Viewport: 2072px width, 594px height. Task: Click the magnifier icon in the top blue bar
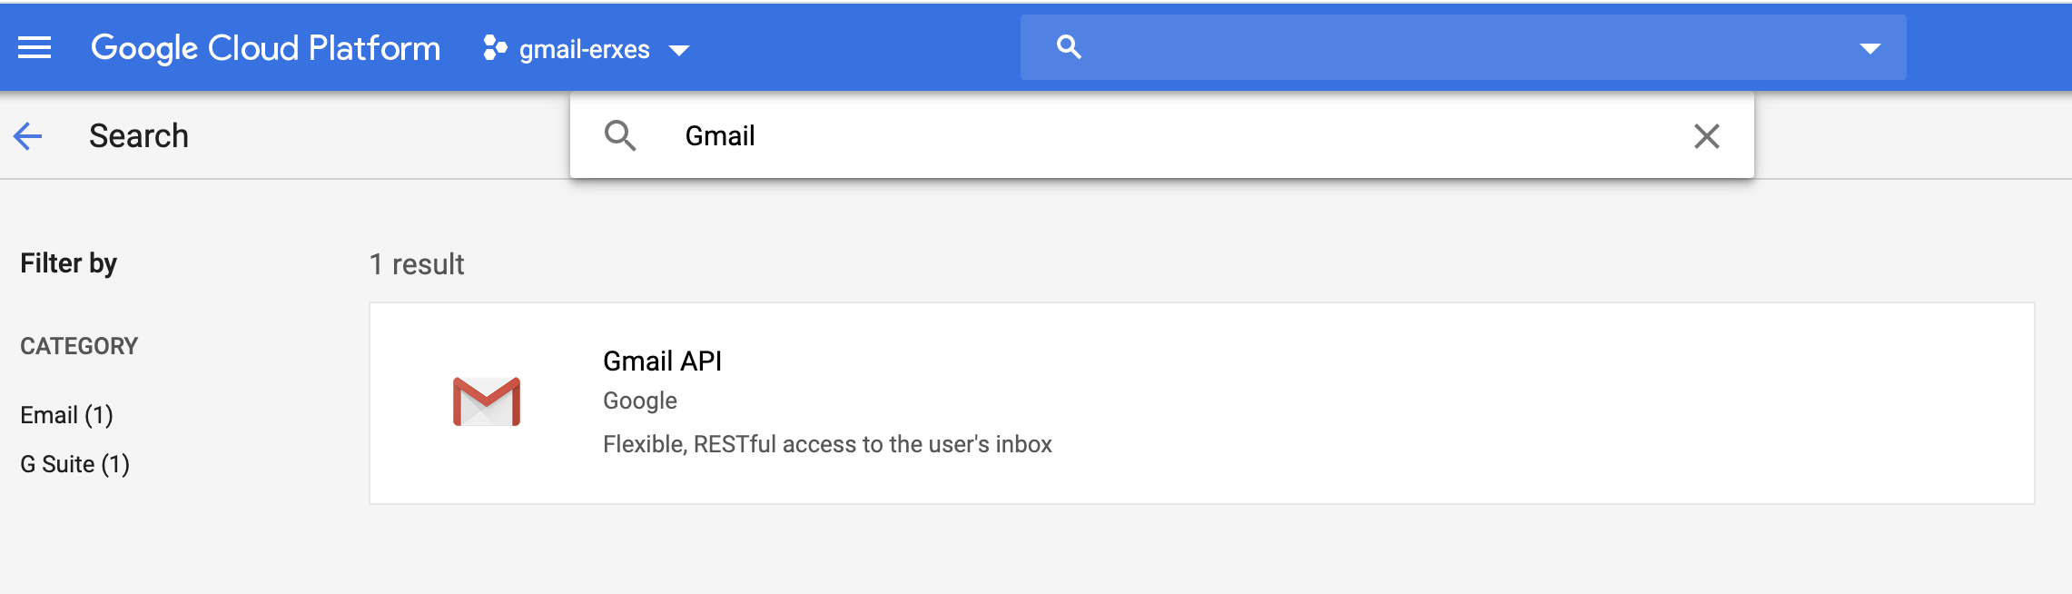(1069, 47)
